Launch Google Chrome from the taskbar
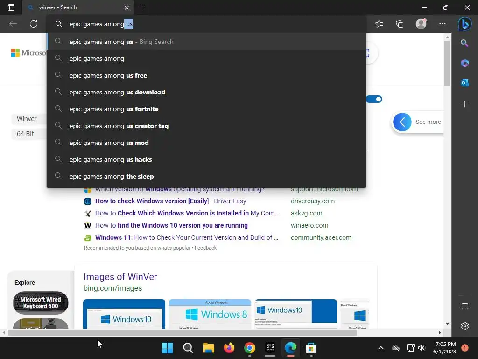This screenshot has height=359, width=478. (x=249, y=348)
